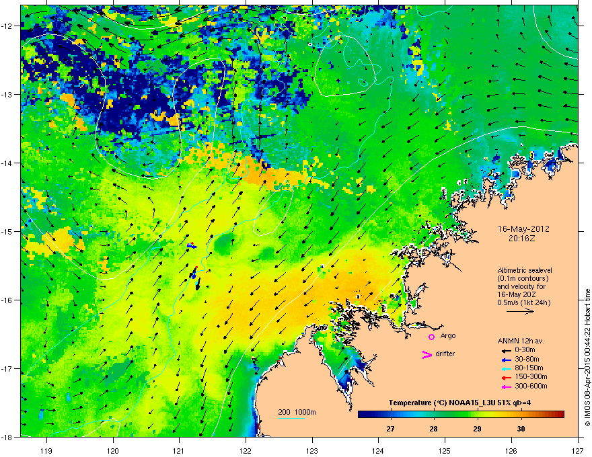Click the upper ANMN mooring marker near 121.2, -15.2

pos(192,246)
